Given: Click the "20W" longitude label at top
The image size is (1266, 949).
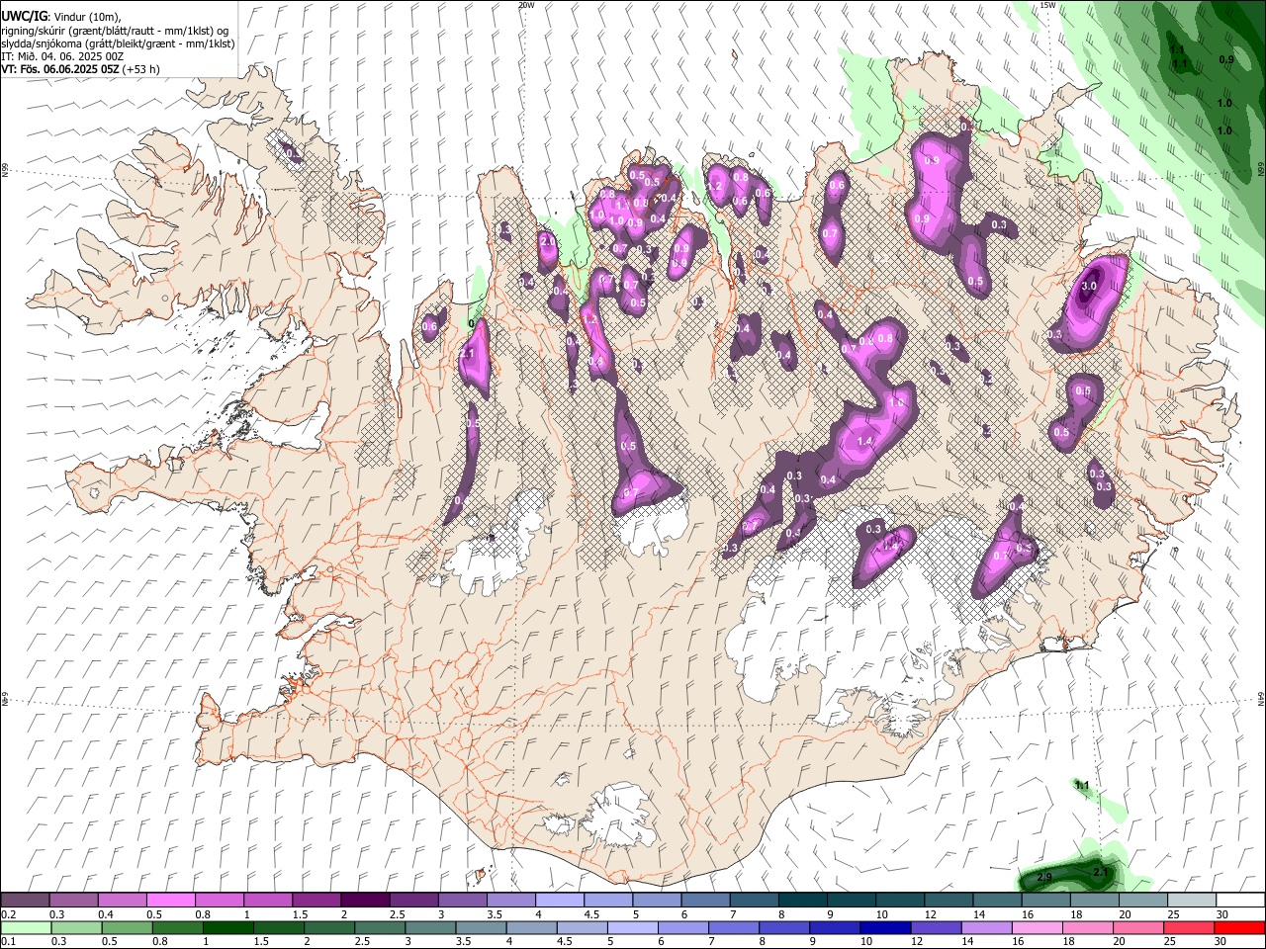Looking at the screenshot, I should click(x=526, y=5).
